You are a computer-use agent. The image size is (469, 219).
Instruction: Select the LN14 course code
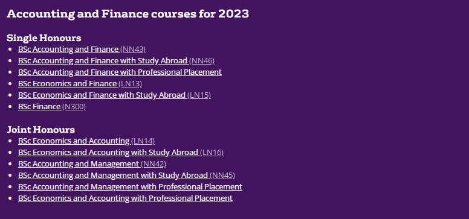[143, 141]
